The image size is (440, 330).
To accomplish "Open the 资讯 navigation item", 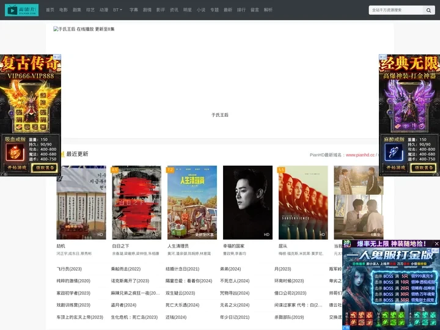I will [174, 10].
